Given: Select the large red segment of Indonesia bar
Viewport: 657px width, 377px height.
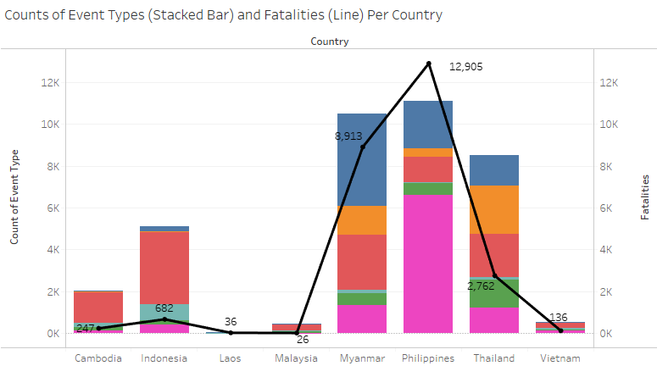Looking at the screenshot, I should (164, 267).
